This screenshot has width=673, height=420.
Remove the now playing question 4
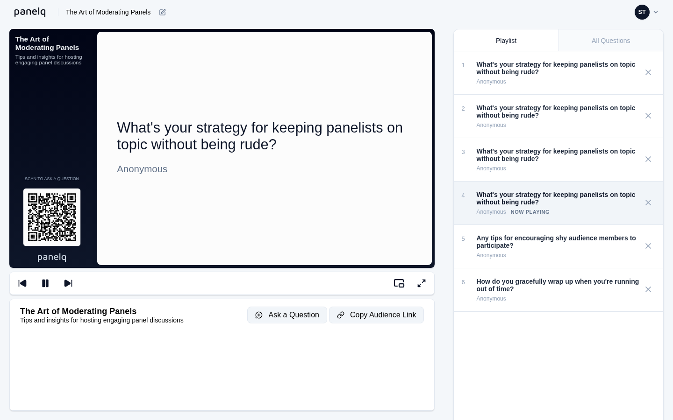[648, 203]
